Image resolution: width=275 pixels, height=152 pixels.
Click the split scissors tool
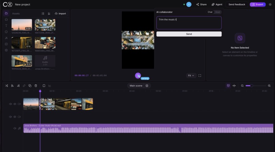[7, 86]
